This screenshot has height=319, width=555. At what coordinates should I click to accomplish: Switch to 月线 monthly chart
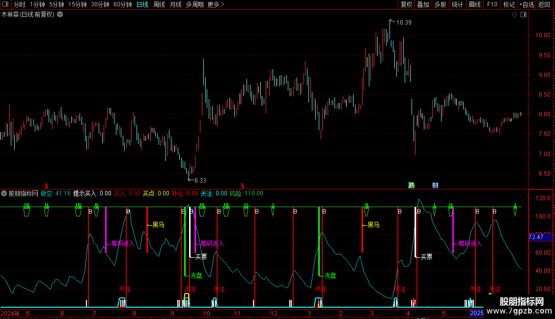[175, 4]
